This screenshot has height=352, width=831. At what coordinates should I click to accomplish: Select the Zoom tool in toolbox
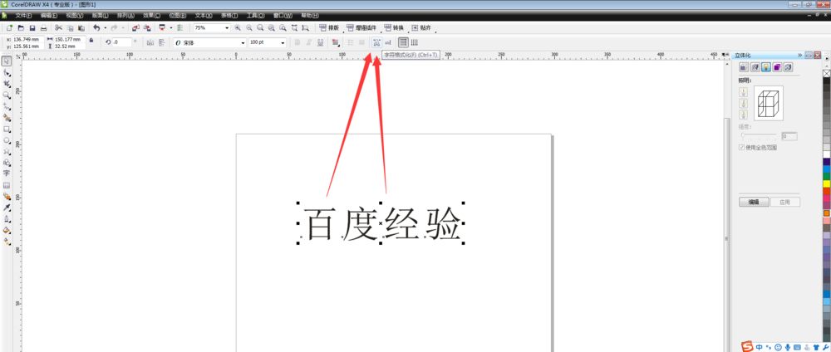(x=7, y=95)
